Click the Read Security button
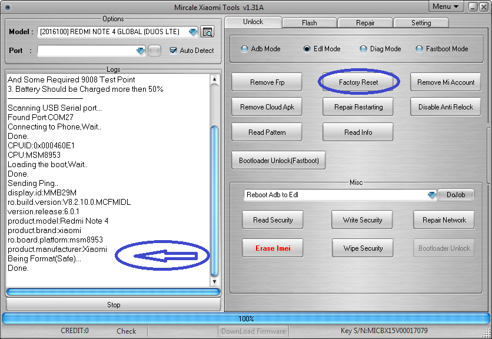Image resolution: width=492 pixels, height=339 pixels. 272,220
